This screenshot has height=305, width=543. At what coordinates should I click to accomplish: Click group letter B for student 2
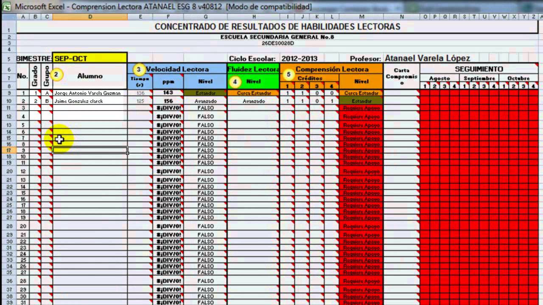pos(47,101)
